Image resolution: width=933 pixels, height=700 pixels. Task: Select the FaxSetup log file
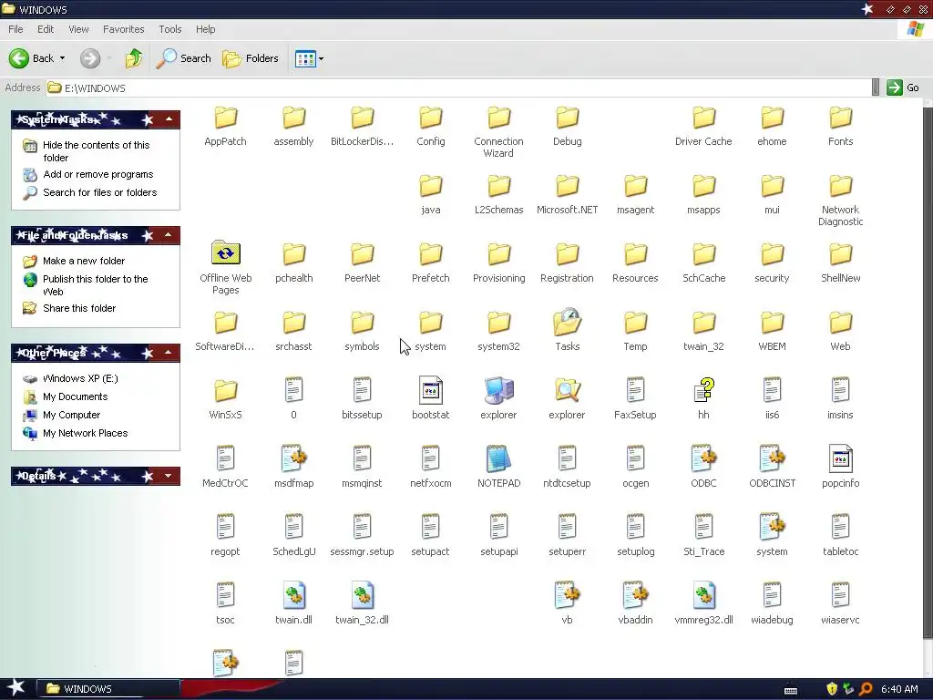(635, 390)
